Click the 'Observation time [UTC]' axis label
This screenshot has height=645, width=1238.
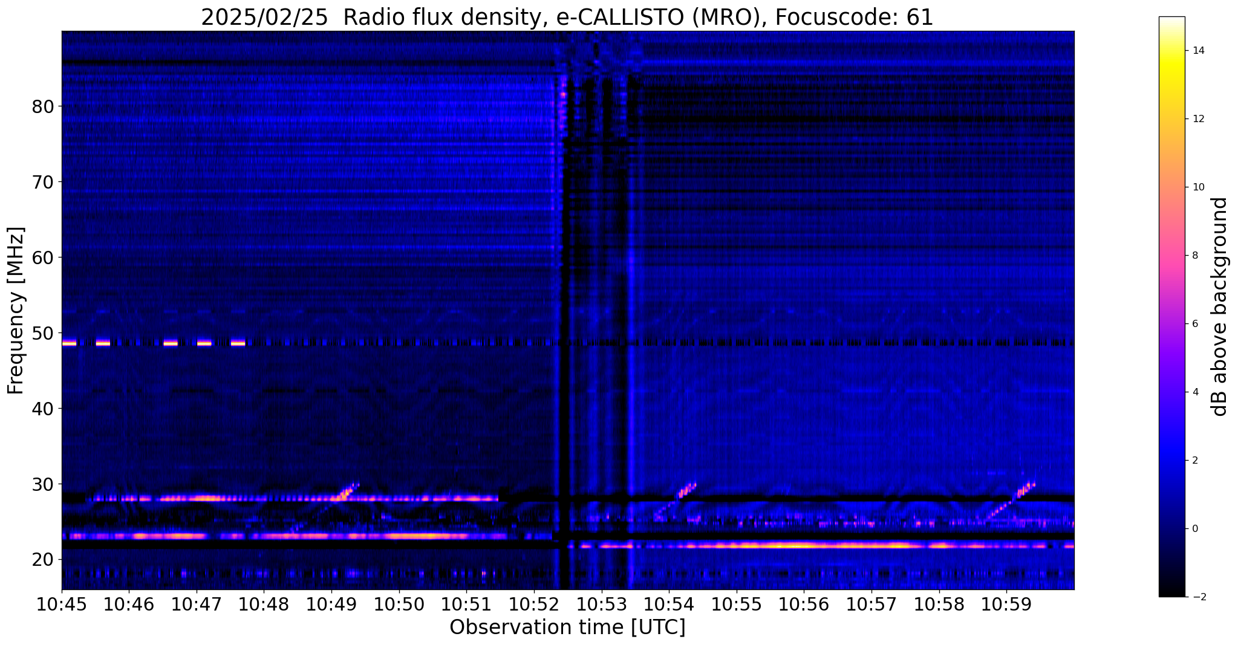point(567,627)
